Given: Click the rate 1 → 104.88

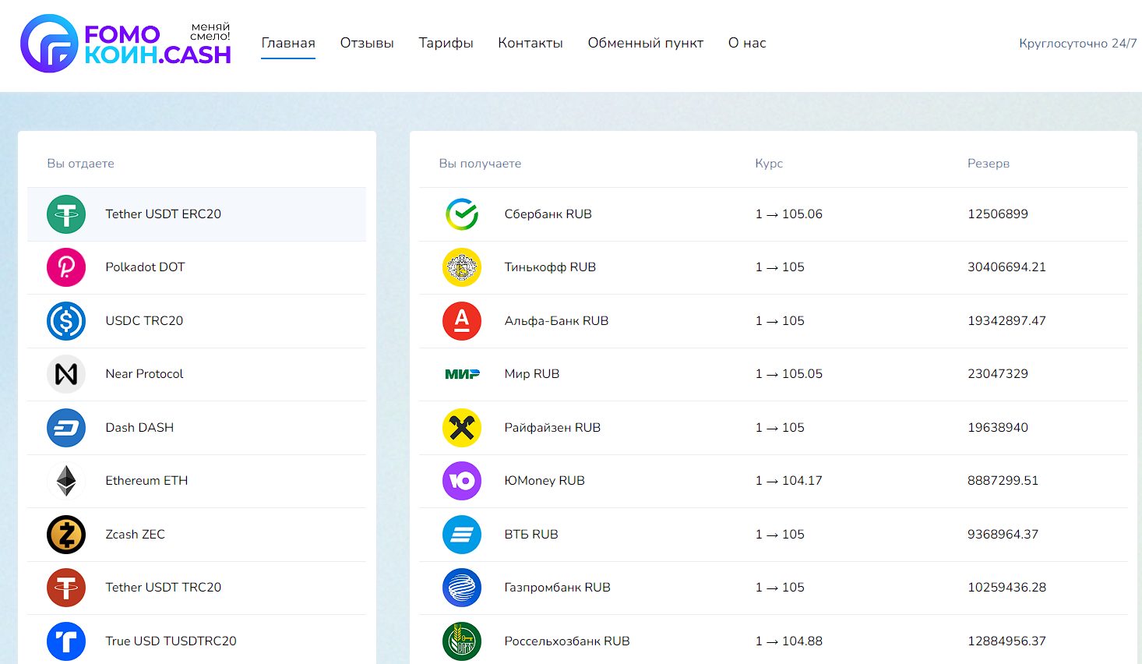Looking at the screenshot, I should pyautogui.click(x=788, y=641).
